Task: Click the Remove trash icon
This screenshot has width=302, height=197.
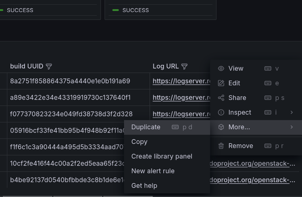Action: [221, 146]
